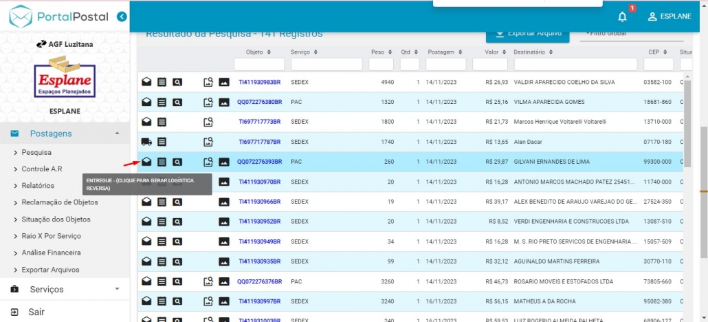Toggle sorting on the Peso column

(381, 52)
